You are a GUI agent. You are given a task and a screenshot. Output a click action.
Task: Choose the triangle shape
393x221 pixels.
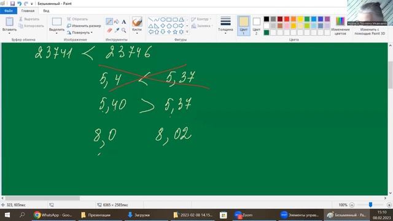[x=150, y=26]
